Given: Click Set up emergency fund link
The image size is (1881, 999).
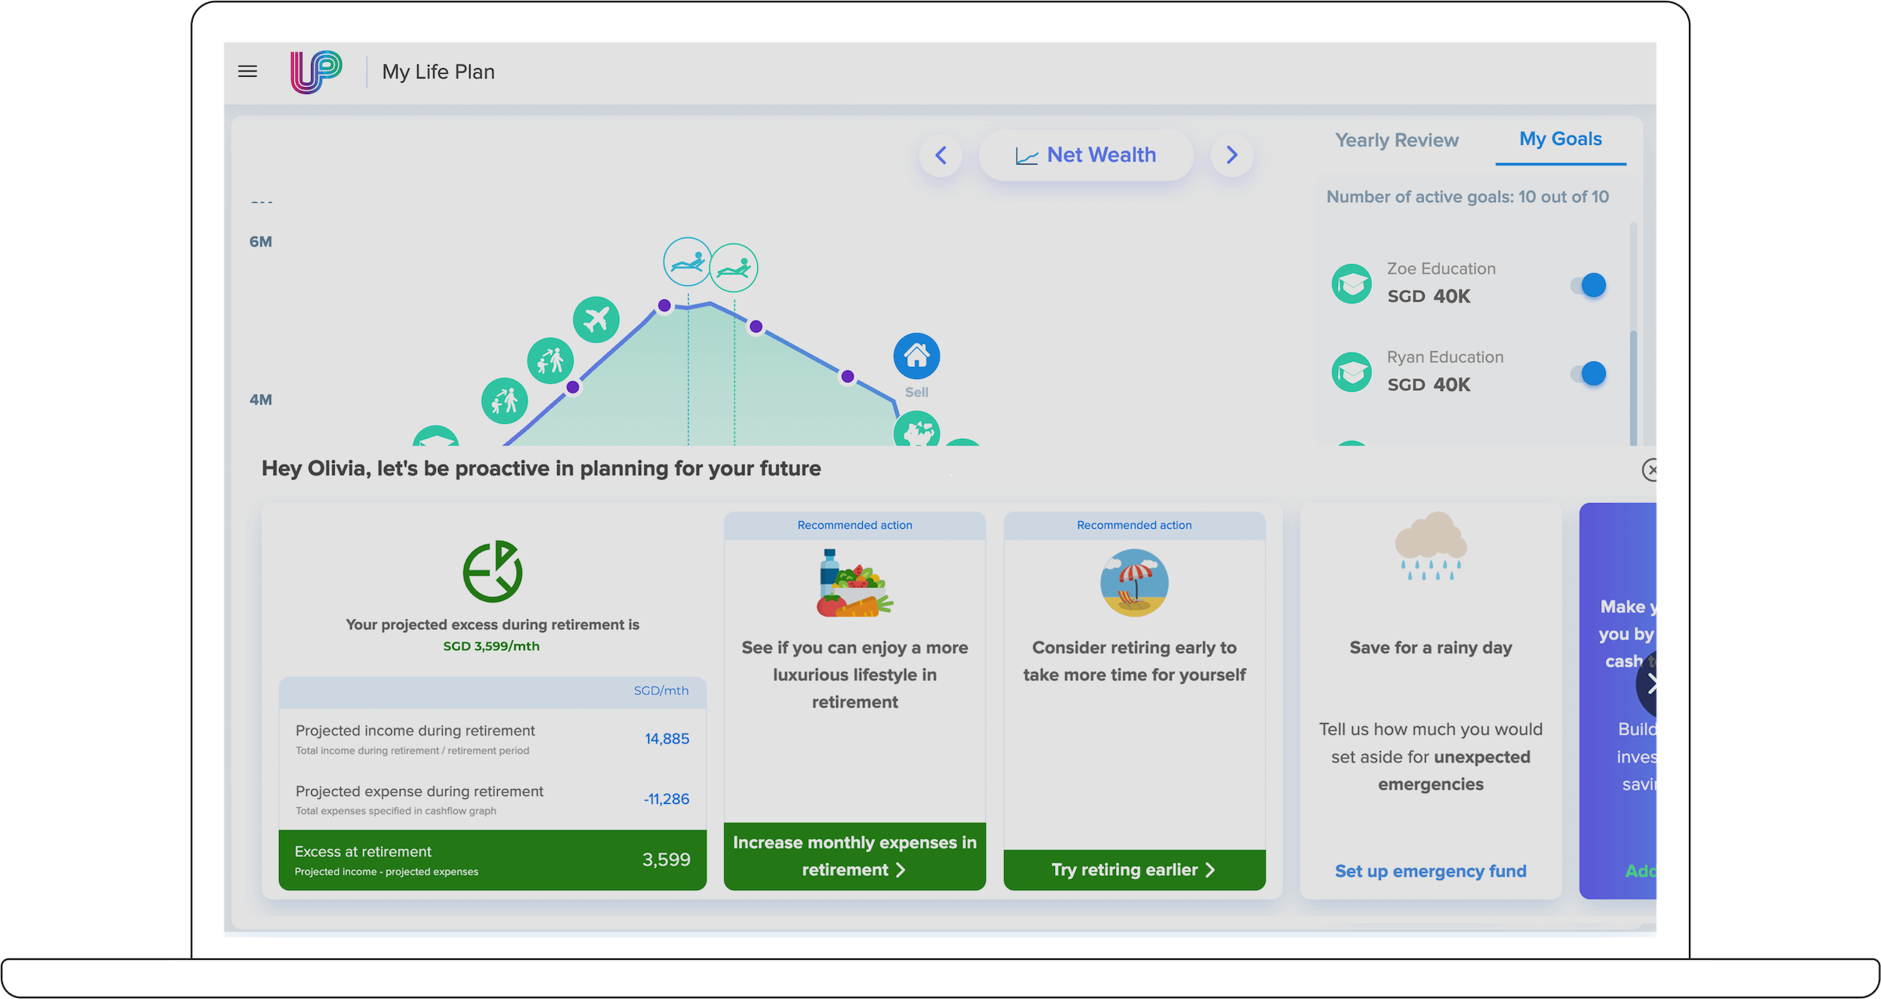Looking at the screenshot, I should 1430,871.
